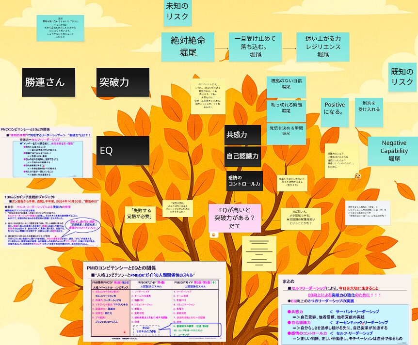Click the large black EQ card
Screen dimensions: 418x345
click(123, 151)
